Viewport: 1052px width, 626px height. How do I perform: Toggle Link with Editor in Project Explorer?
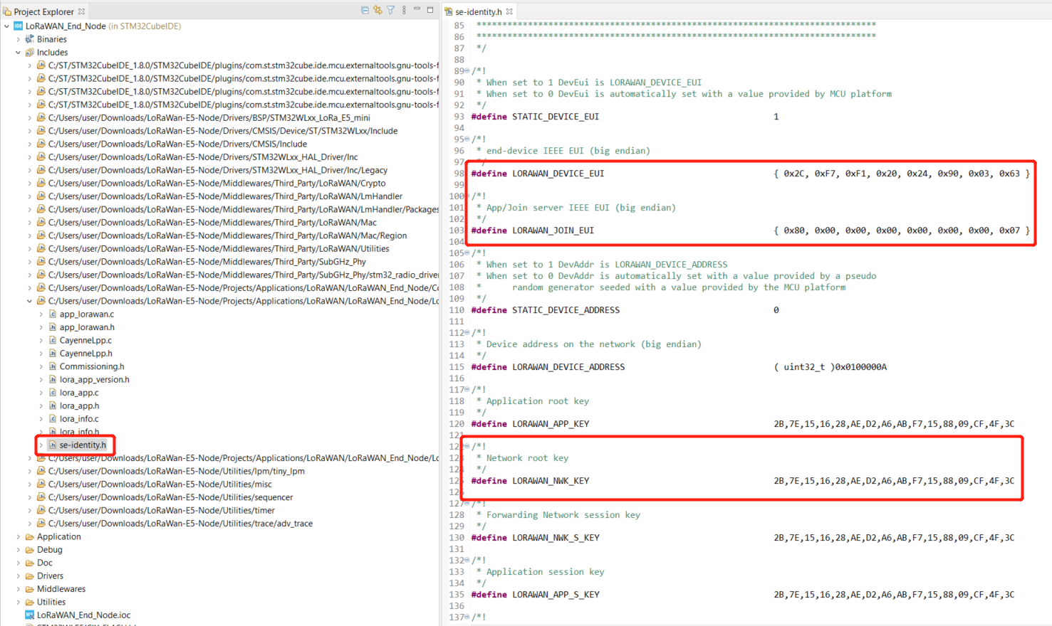pos(377,10)
